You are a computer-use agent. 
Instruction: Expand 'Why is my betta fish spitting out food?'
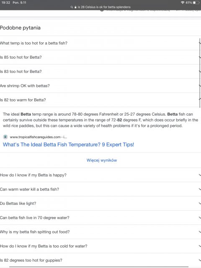(100, 232)
